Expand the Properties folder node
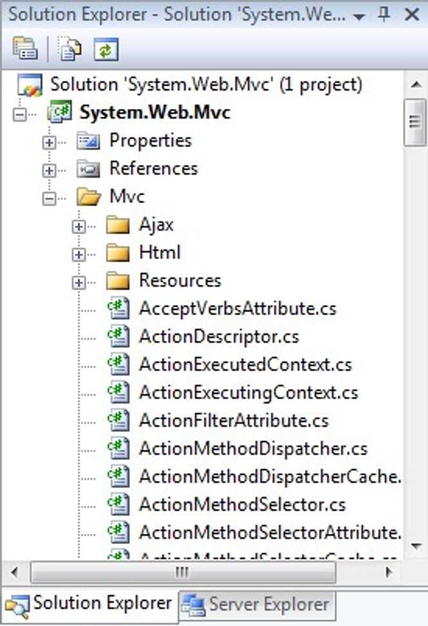 click(49, 142)
